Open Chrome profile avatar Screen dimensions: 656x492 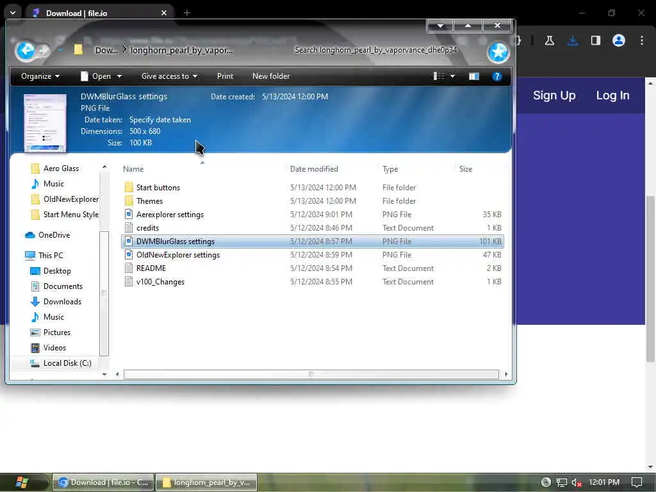(x=618, y=40)
